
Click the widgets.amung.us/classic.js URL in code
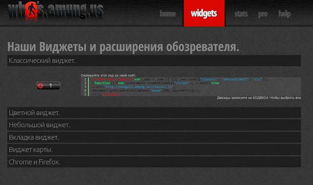click(139, 86)
